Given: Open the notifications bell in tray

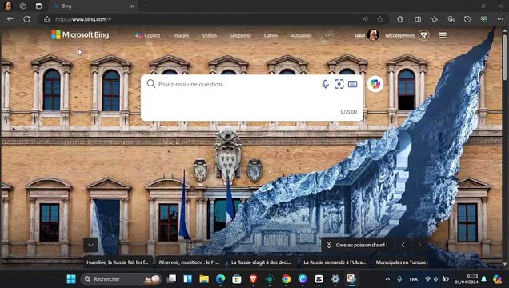Looking at the screenshot, I should pyautogui.click(x=484, y=279).
